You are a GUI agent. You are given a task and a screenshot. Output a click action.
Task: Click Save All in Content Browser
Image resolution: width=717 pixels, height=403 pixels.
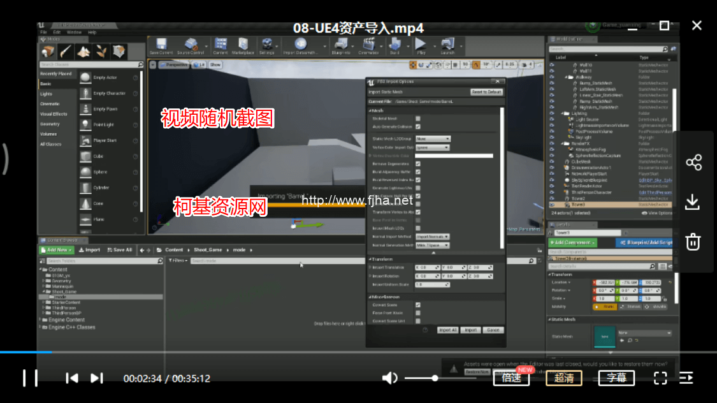coord(119,250)
